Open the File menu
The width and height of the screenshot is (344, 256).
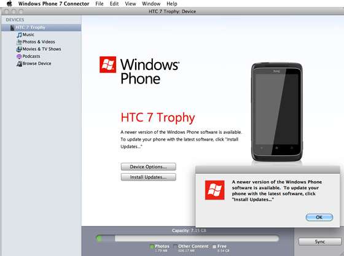click(100, 4)
